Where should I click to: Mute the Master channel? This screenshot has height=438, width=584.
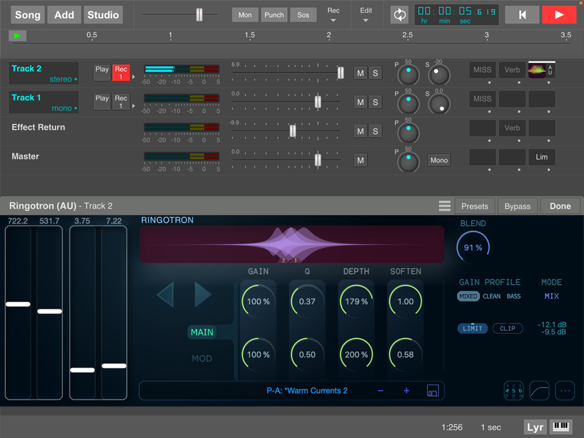click(360, 160)
